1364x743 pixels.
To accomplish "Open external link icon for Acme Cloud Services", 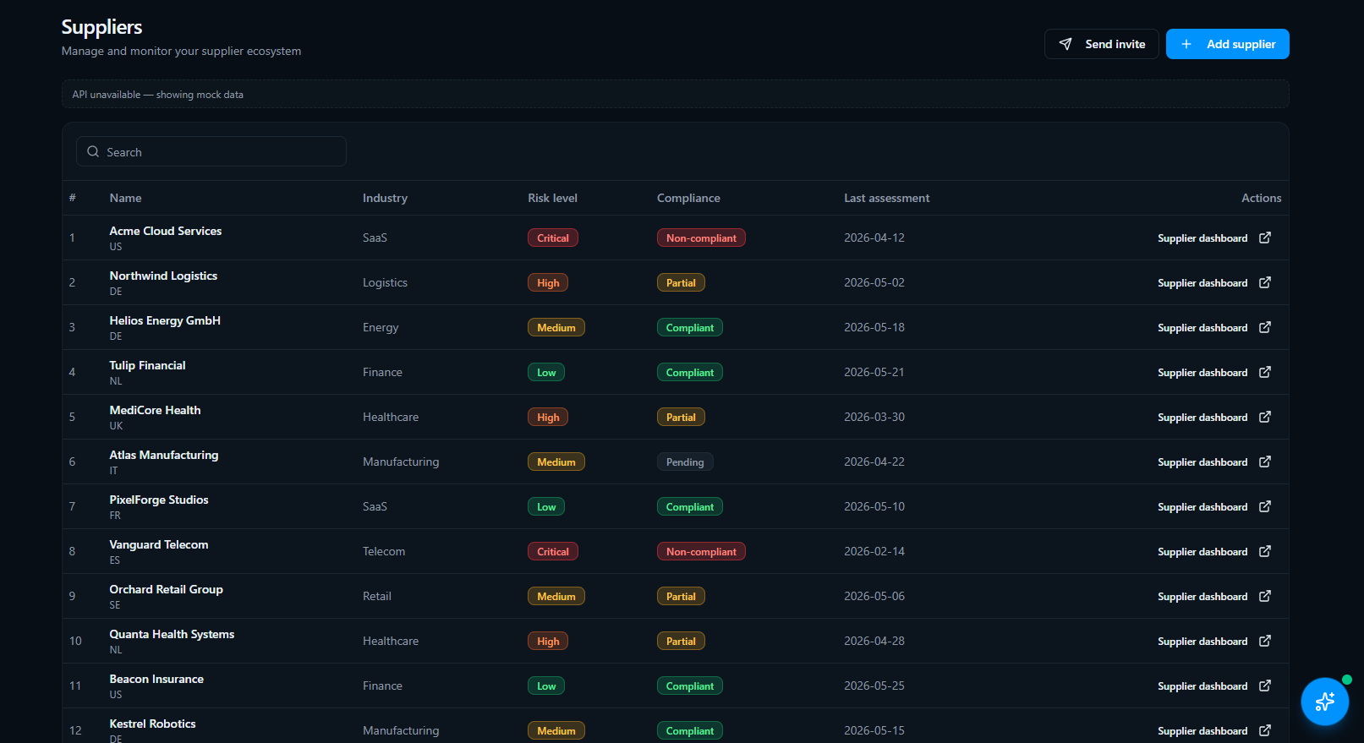I will pyautogui.click(x=1265, y=238).
